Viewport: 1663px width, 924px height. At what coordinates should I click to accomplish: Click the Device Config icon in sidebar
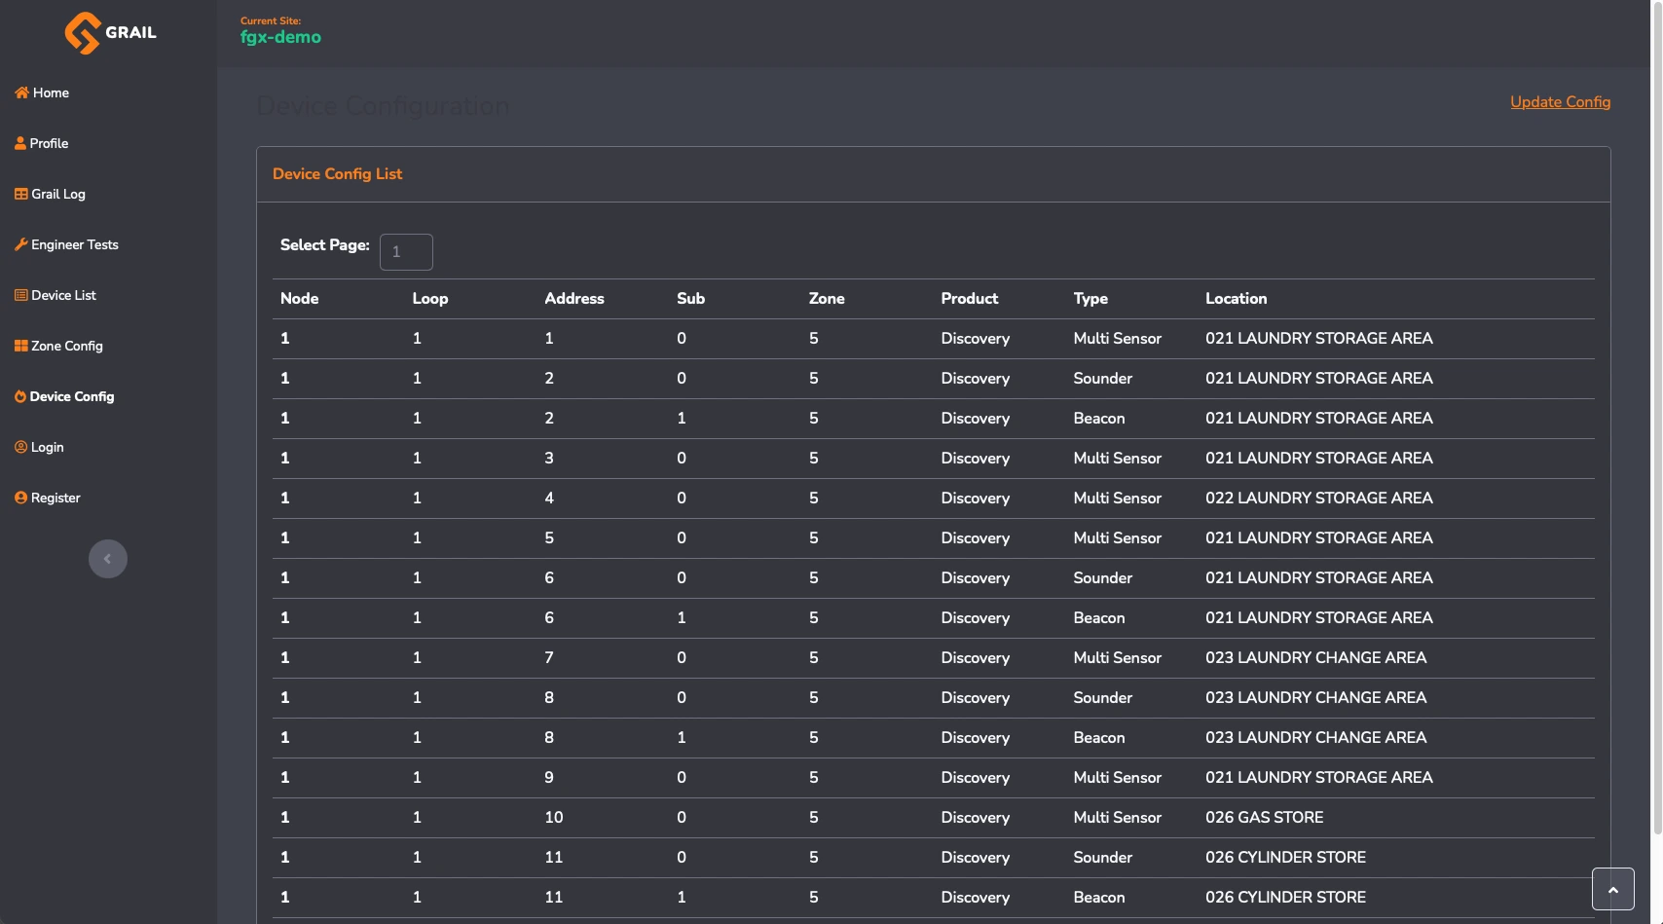click(x=20, y=396)
